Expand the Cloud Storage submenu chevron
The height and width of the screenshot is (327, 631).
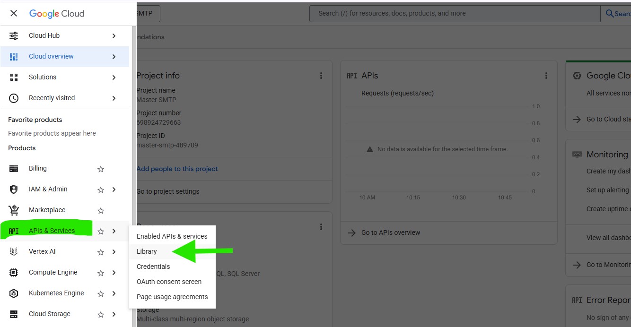tap(114, 314)
